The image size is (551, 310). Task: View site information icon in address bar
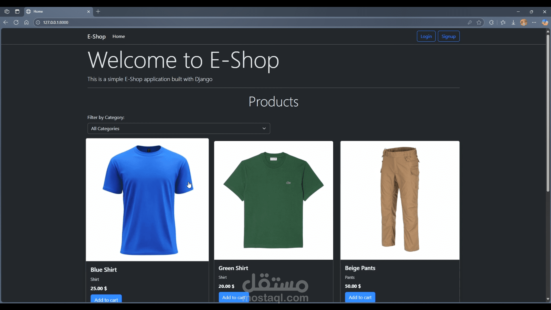[38, 22]
